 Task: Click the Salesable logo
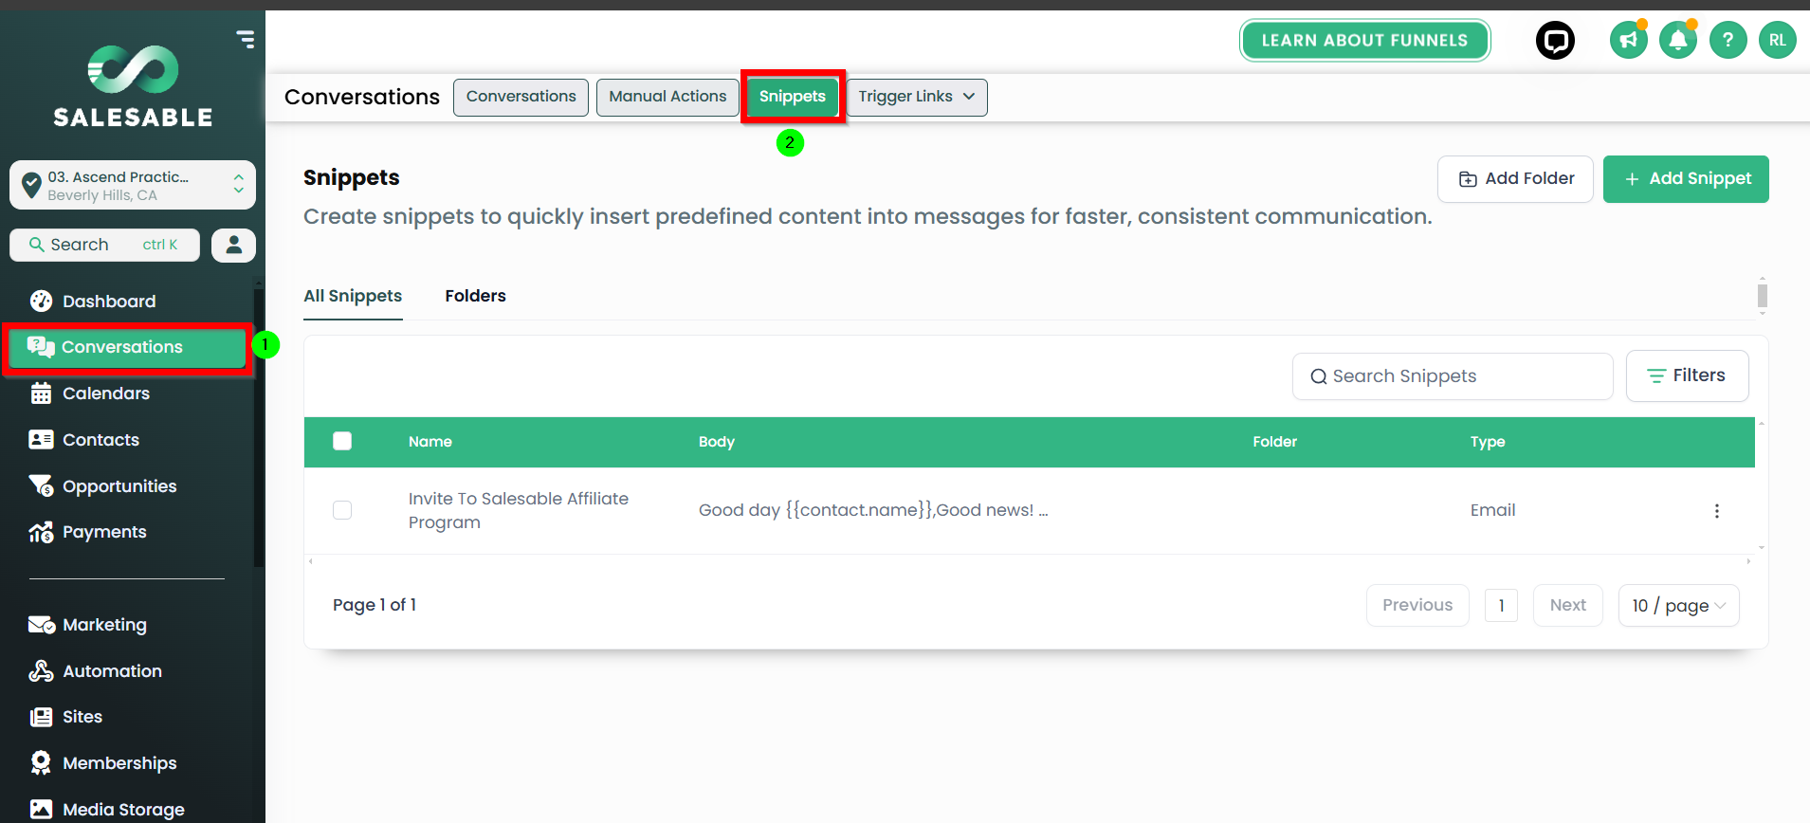click(x=133, y=86)
